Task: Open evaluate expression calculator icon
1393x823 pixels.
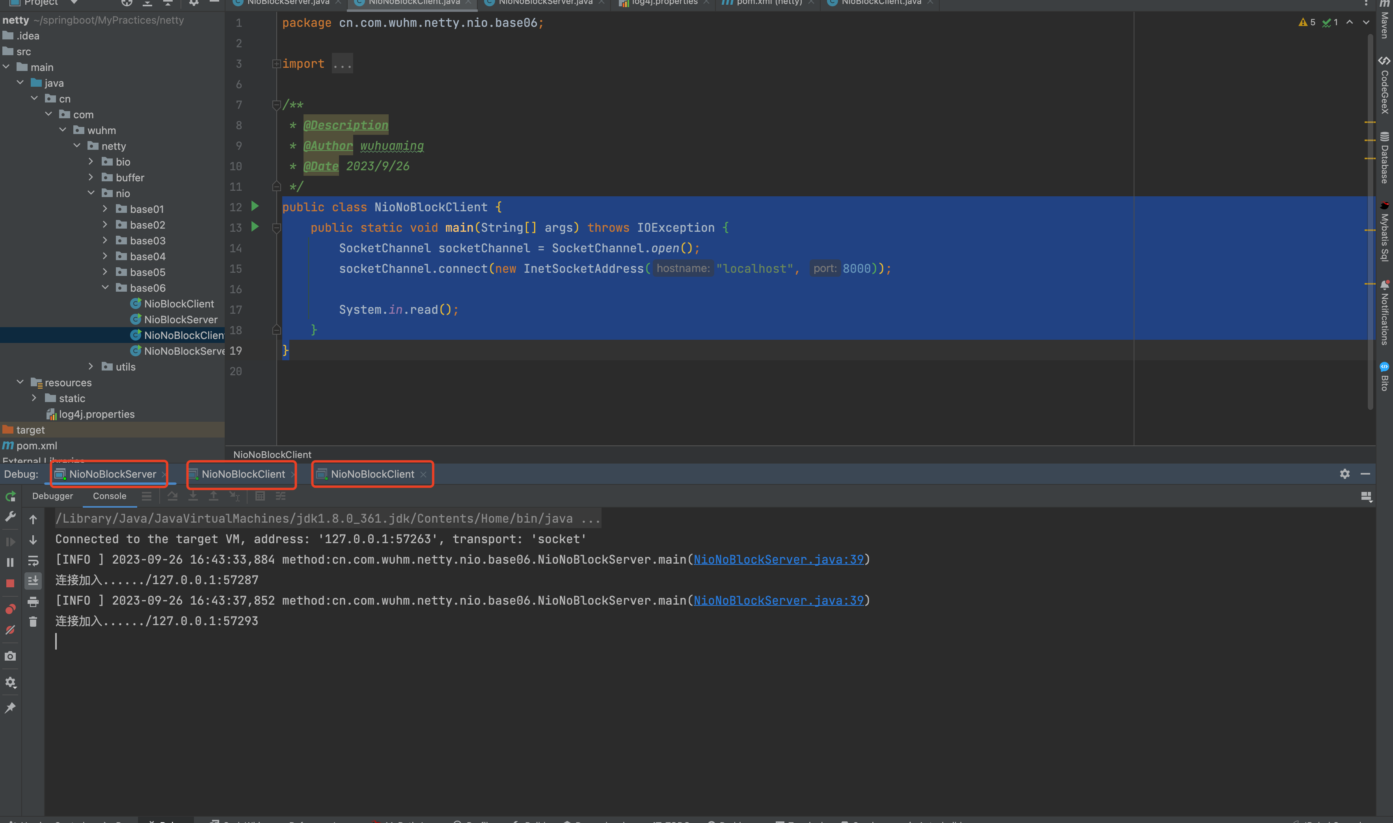Action: tap(260, 496)
